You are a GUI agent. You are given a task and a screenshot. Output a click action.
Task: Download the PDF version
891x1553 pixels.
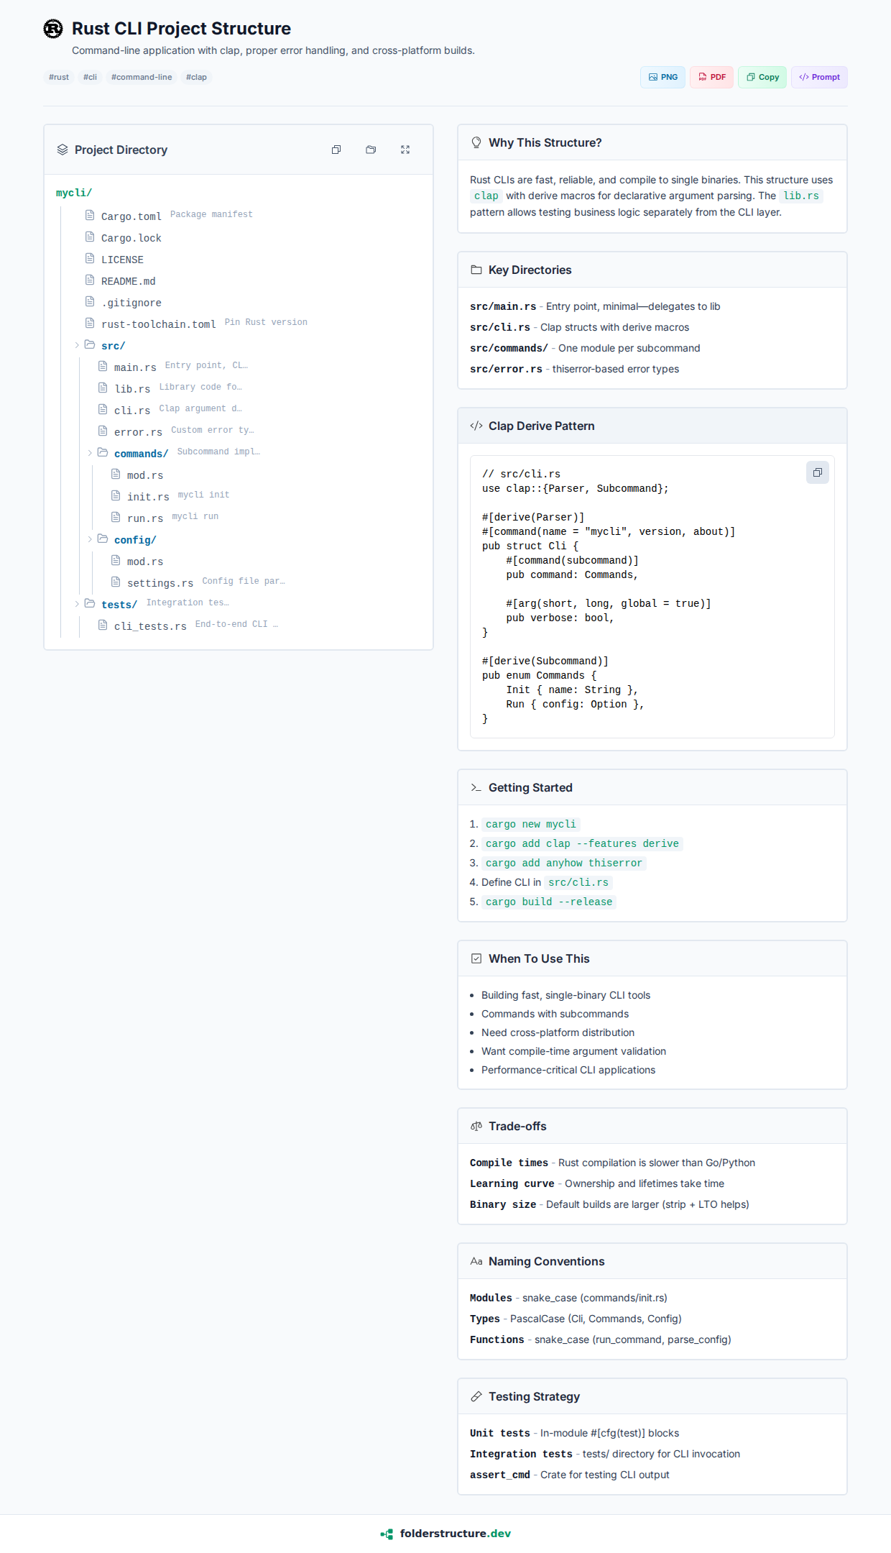click(x=711, y=77)
